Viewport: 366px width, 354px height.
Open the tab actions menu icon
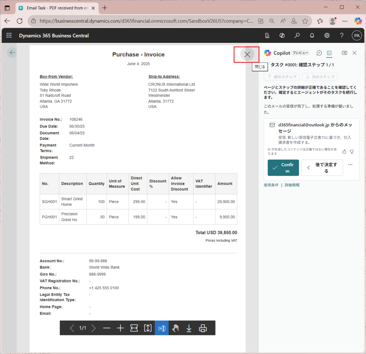7,8
